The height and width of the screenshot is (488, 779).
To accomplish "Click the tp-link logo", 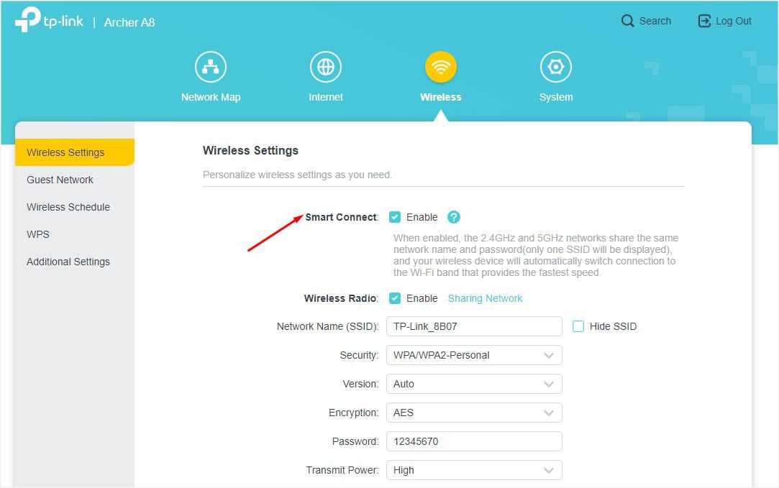I will pos(49,20).
